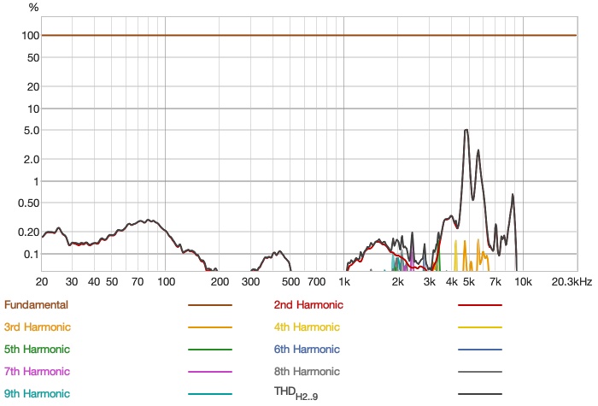Click the brown Fundamental line swatch
Viewport: 598px width, 406px height.
(210, 305)
